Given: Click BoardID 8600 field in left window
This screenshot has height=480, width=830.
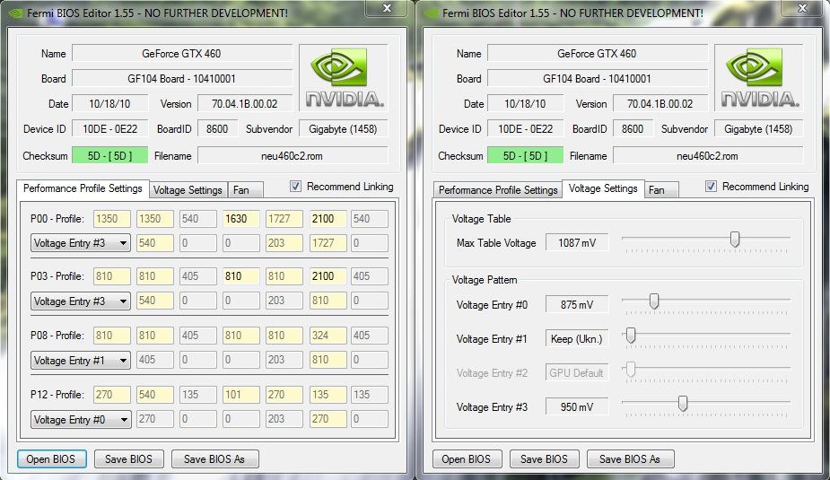Looking at the screenshot, I should (x=217, y=129).
